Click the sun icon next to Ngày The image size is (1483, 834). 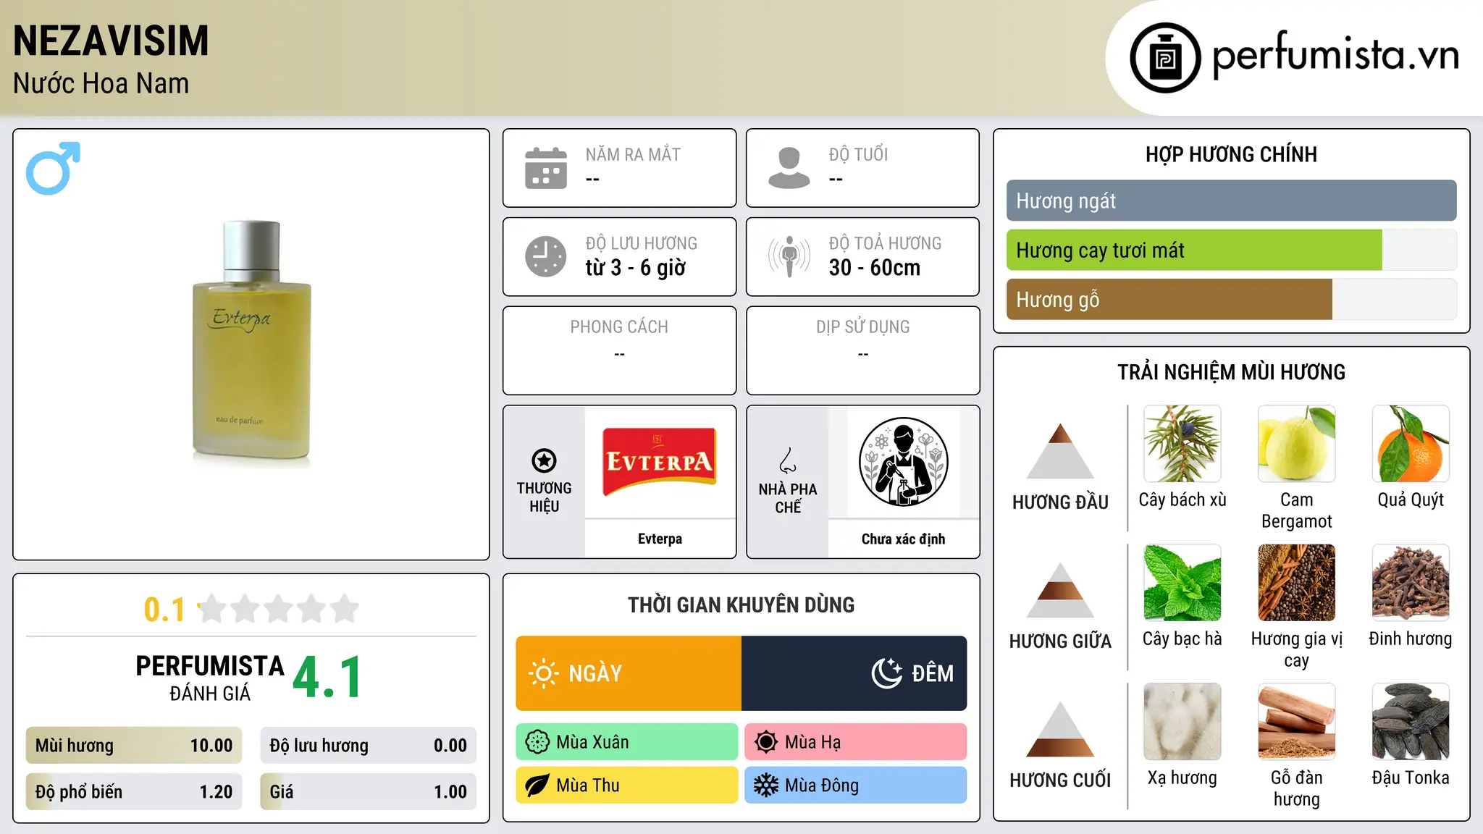coord(543,673)
